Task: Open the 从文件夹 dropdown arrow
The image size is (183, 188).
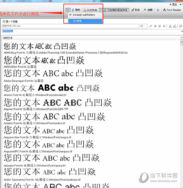Action: pos(101,10)
